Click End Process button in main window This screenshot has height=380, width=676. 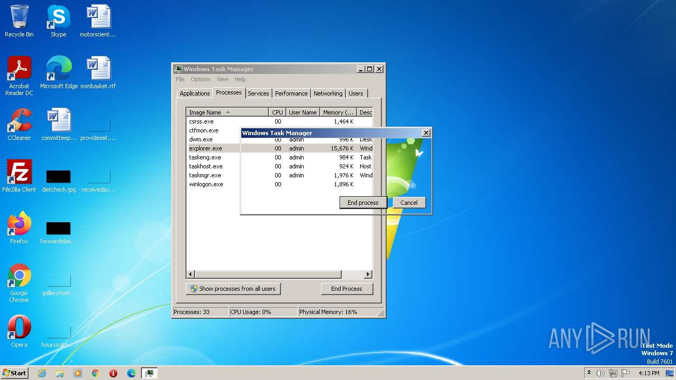346,289
